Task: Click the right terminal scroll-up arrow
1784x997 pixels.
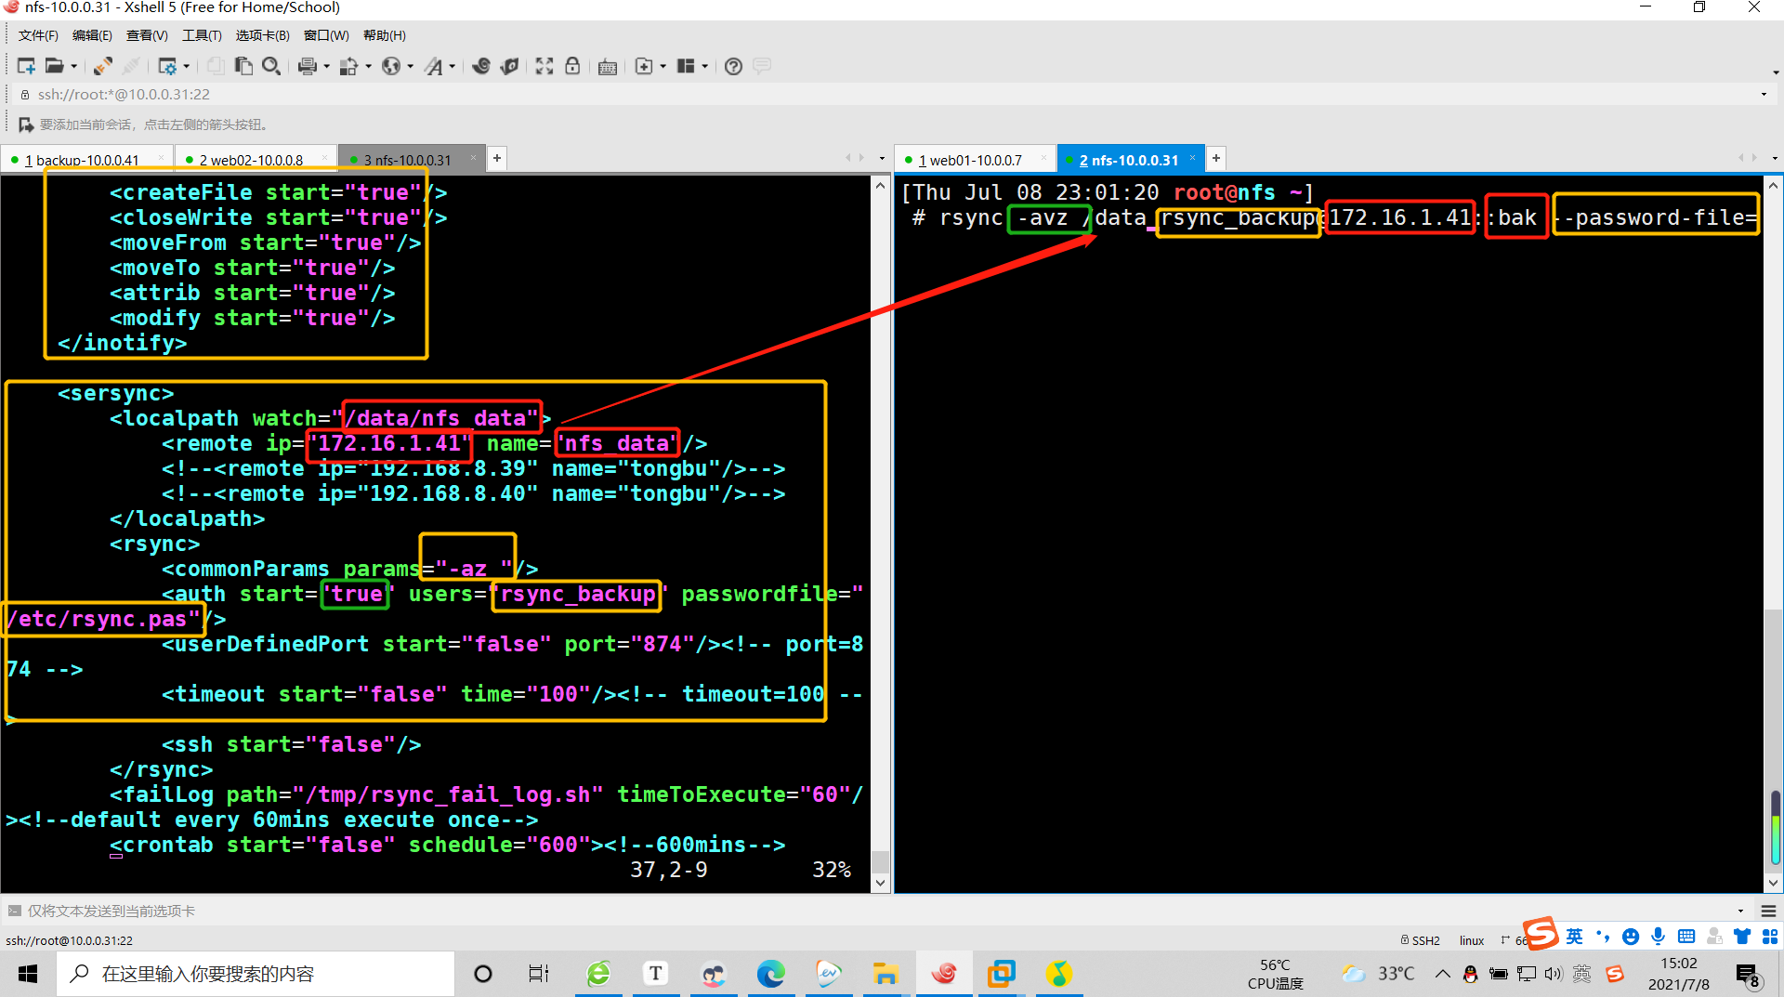Action: point(1774,186)
